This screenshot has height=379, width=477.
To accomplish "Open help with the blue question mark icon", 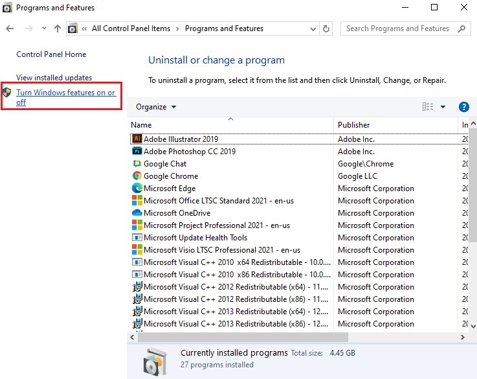I will pyautogui.click(x=463, y=107).
